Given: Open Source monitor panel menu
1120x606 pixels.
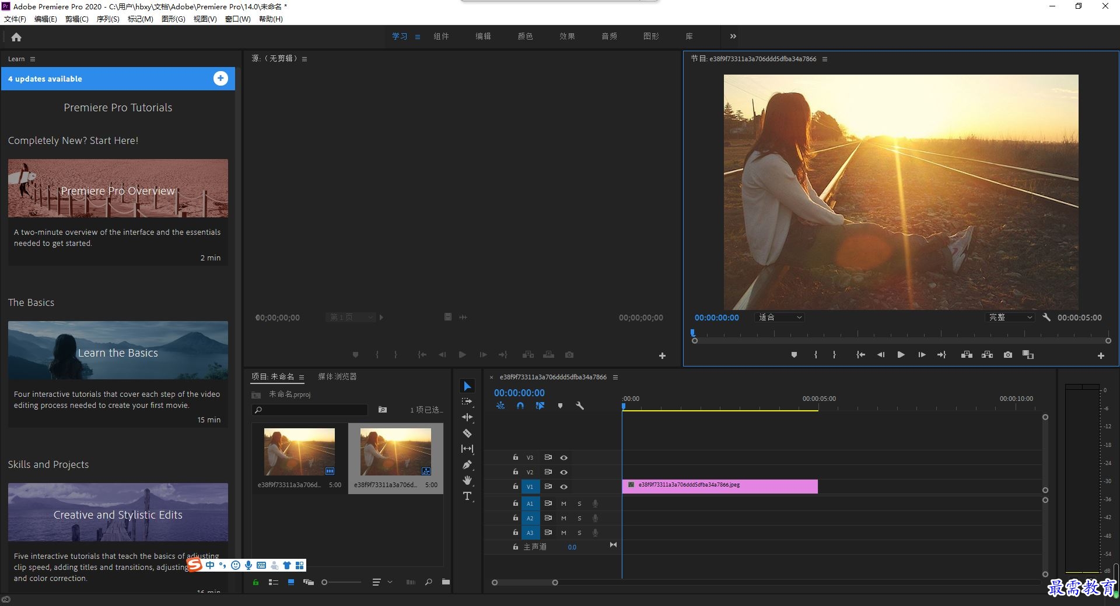Looking at the screenshot, I should click(x=304, y=59).
